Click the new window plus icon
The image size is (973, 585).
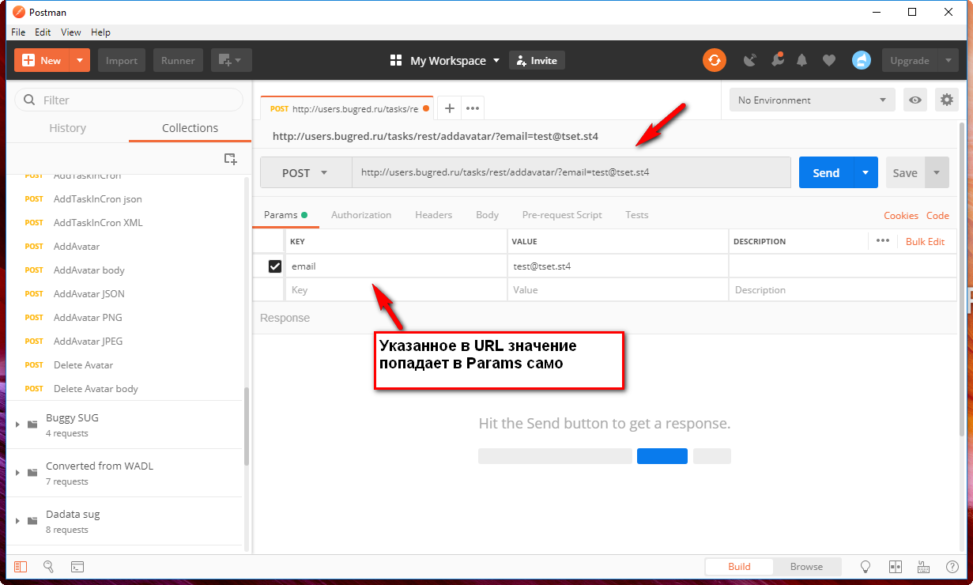tap(231, 60)
